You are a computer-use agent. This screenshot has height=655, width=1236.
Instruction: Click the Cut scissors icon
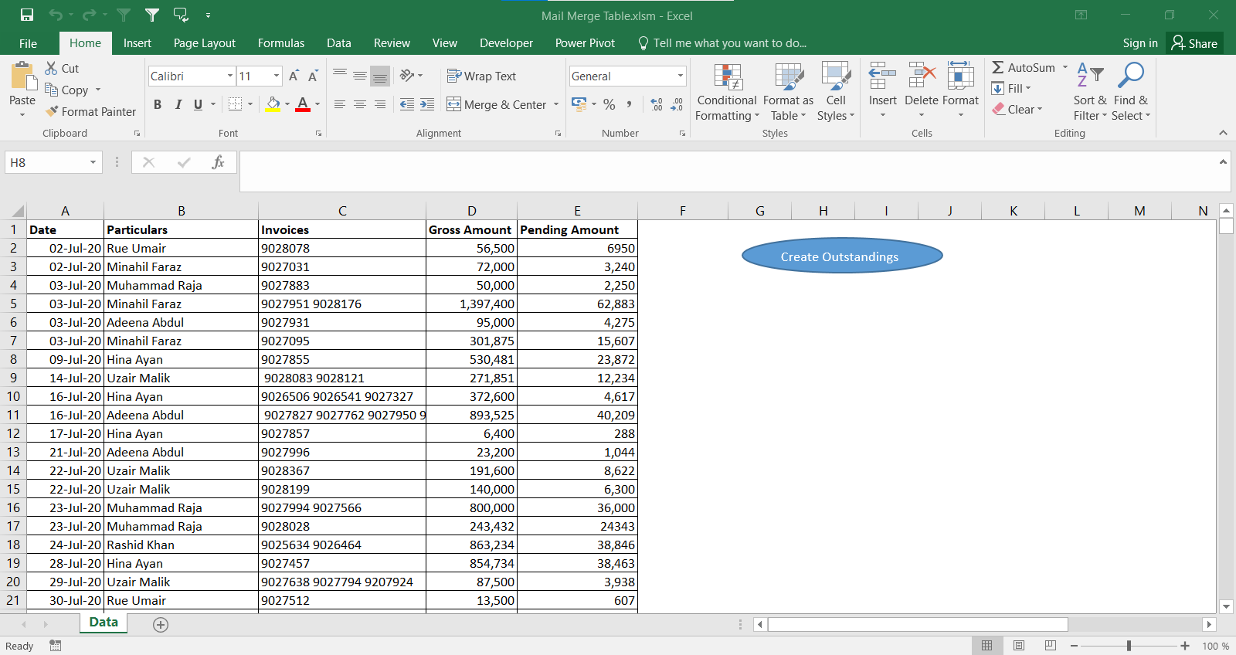[x=52, y=68]
